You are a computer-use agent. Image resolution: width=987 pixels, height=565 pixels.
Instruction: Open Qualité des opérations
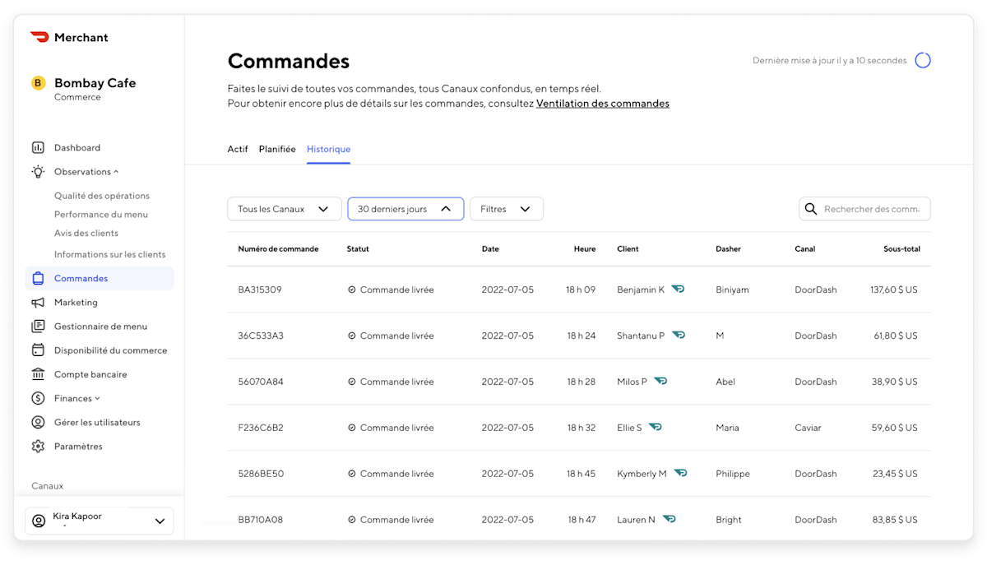pos(102,196)
